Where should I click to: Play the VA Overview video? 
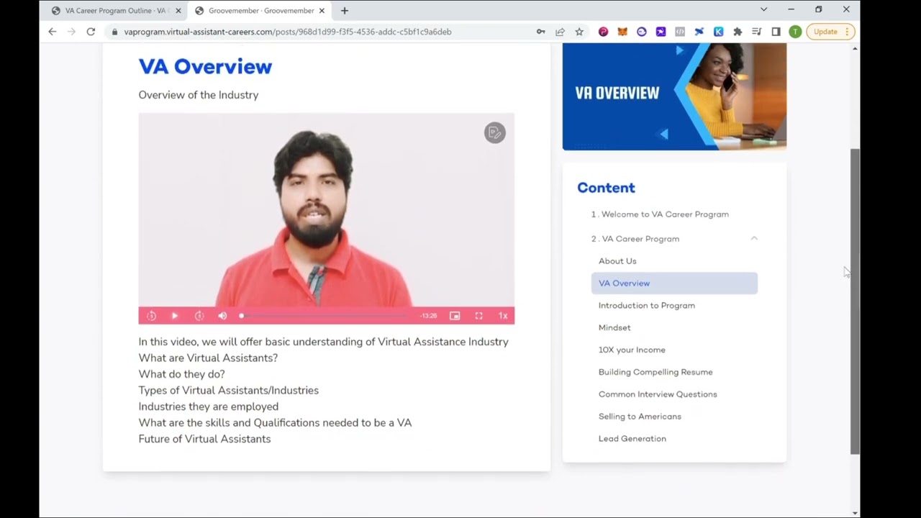tap(174, 316)
